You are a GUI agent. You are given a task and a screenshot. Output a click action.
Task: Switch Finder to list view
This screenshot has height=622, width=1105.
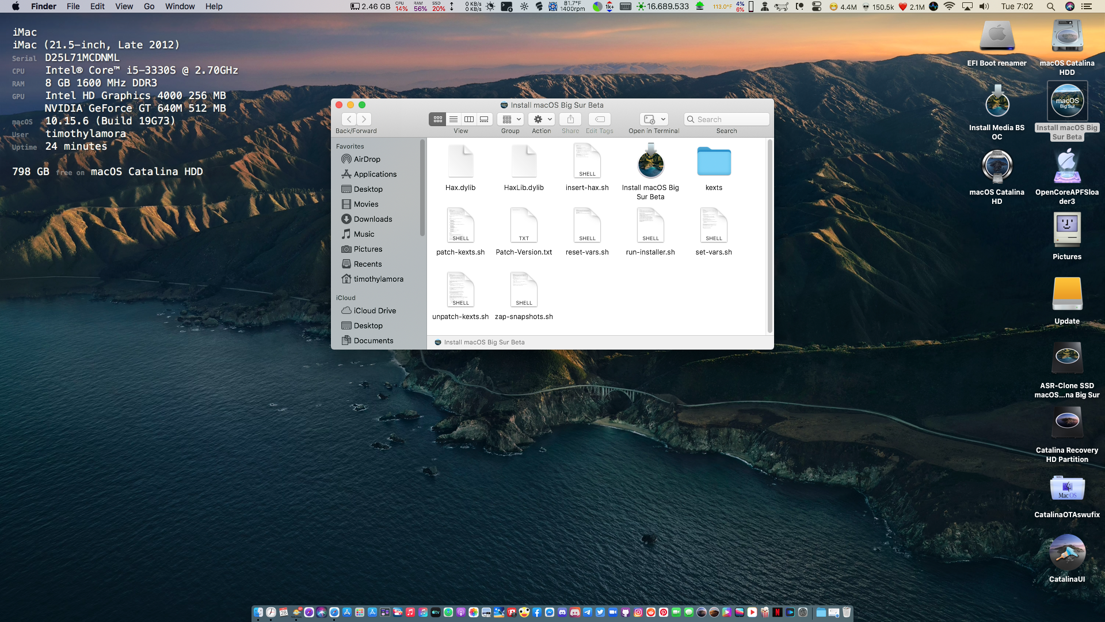click(x=454, y=119)
